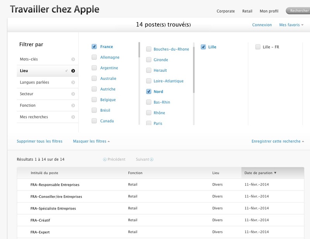Click the Bas-Rhin department label
Screen dimensions: 310x239
point(162,102)
